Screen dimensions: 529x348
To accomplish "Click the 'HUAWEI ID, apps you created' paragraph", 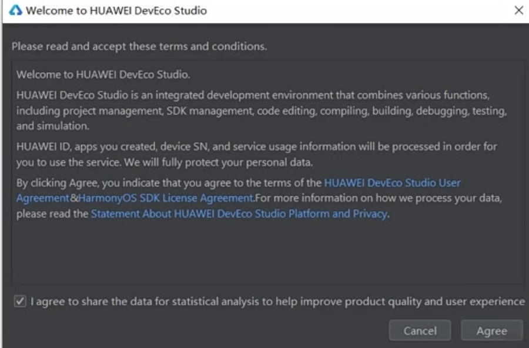I will pos(257,154).
